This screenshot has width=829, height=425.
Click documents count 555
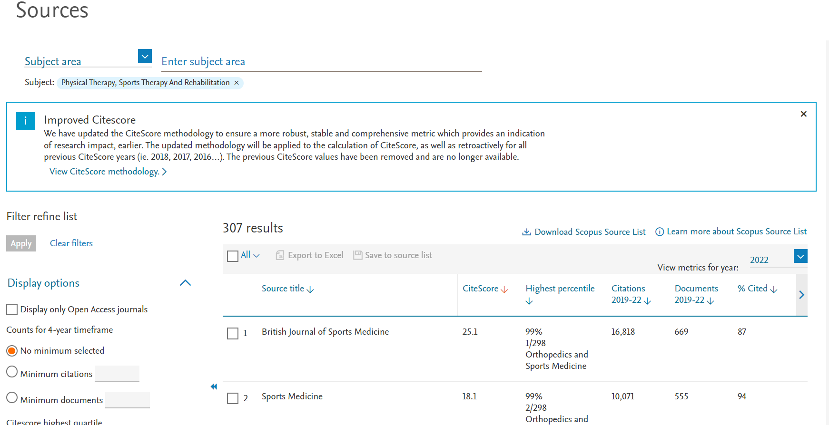[x=681, y=396]
